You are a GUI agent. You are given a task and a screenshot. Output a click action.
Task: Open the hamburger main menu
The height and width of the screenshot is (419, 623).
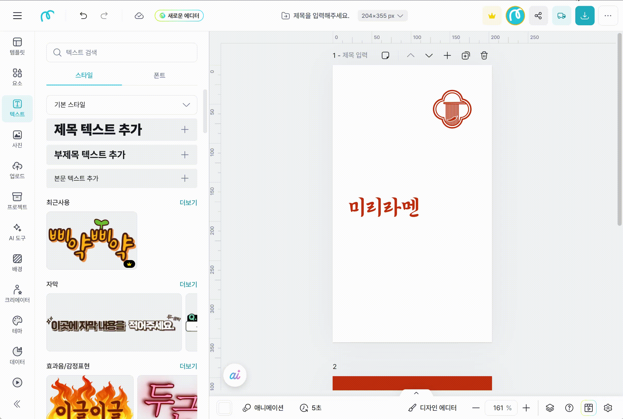coord(17,16)
